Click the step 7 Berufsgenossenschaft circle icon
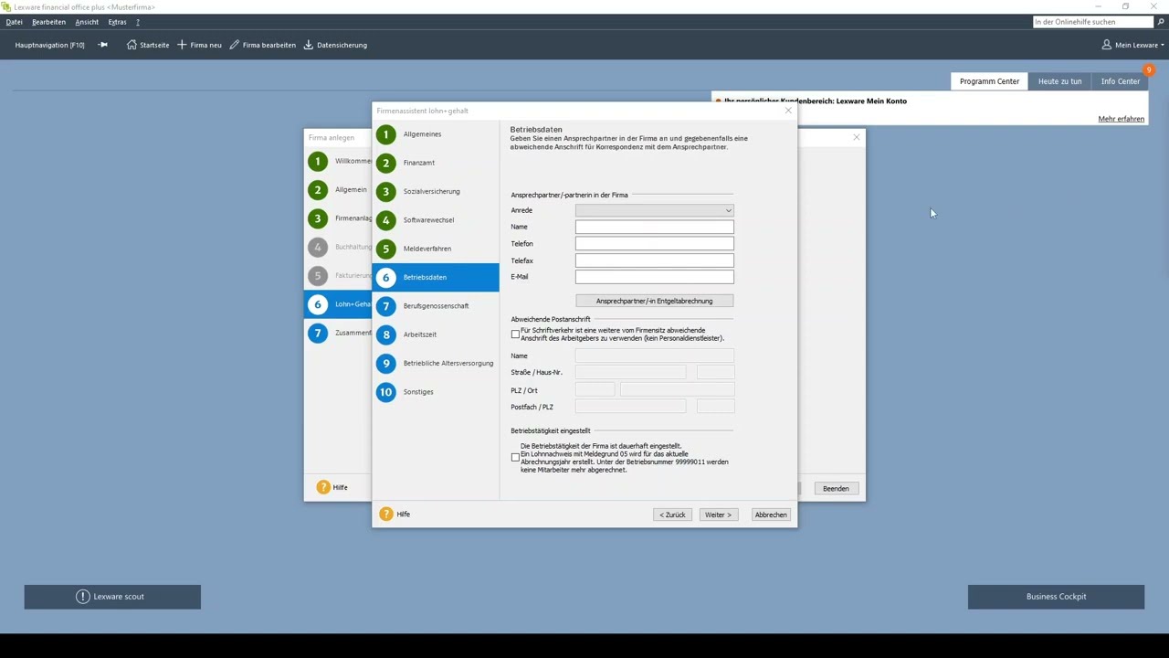 point(385,306)
